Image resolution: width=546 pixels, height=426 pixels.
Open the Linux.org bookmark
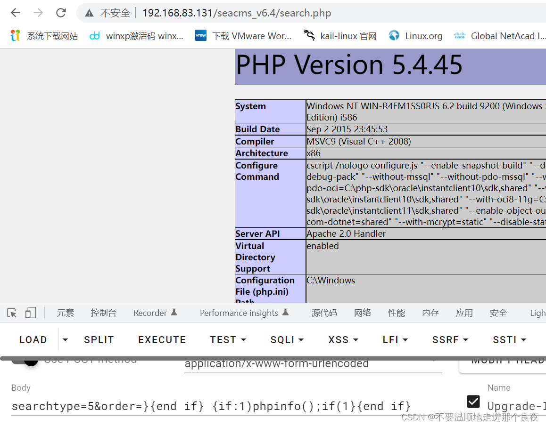[415, 36]
